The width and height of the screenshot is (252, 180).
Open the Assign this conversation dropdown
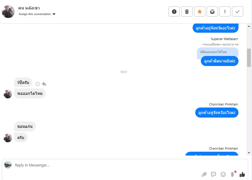pyautogui.click(x=37, y=14)
